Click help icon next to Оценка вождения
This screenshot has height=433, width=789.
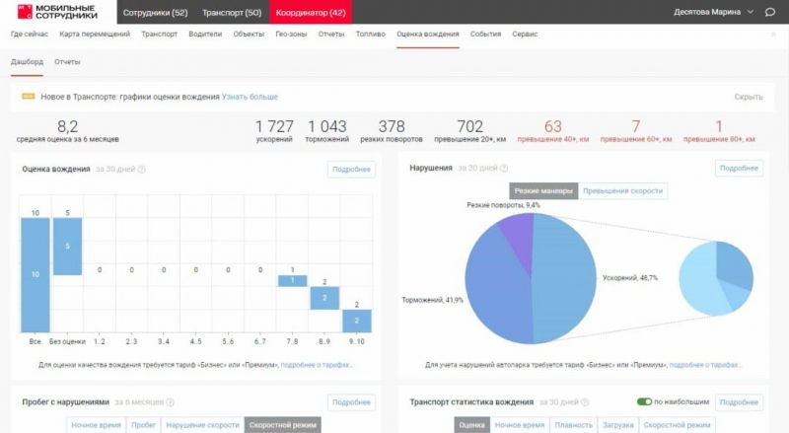click(x=141, y=170)
